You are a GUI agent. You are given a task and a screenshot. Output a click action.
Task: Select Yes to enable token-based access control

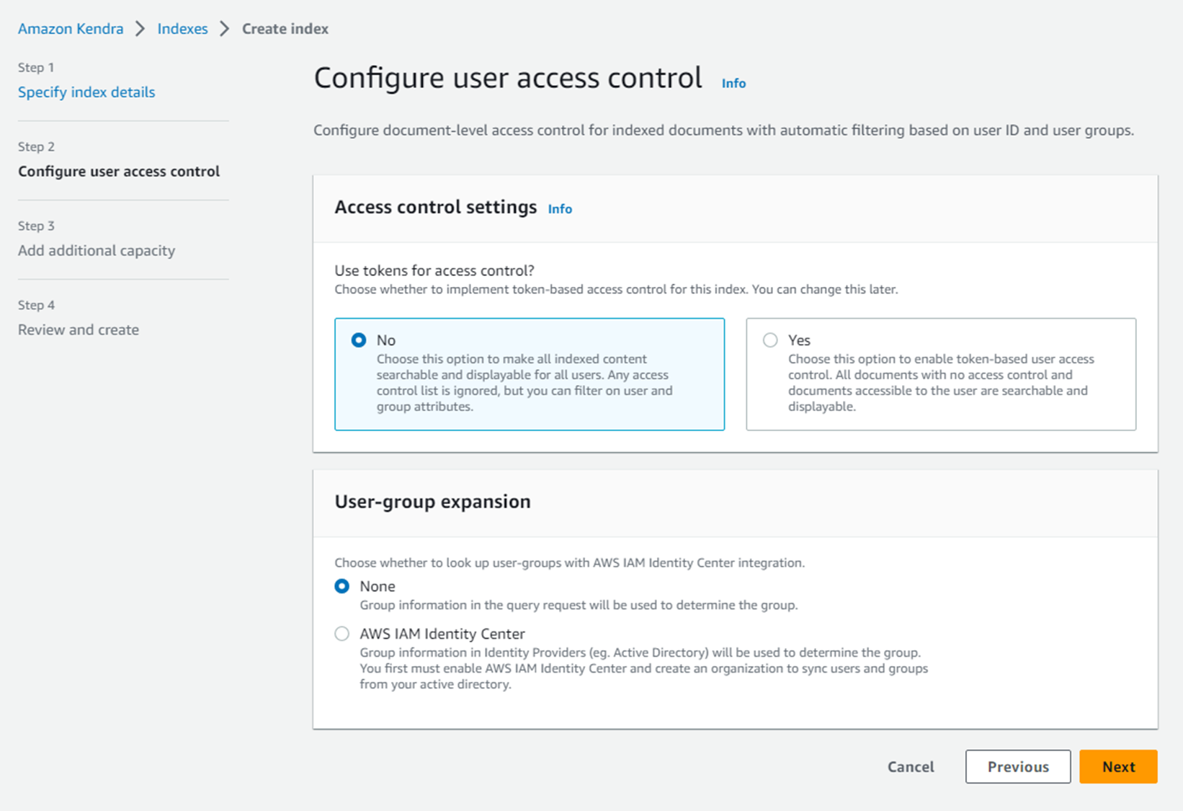(770, 340)
